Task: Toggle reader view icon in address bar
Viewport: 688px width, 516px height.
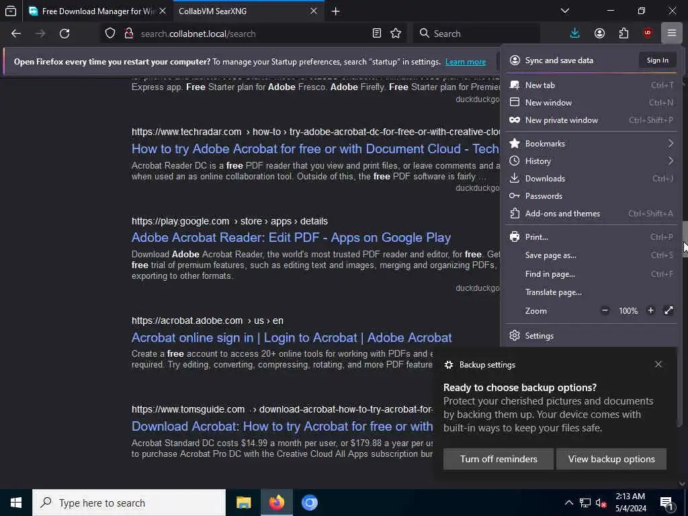Action: 376,34
